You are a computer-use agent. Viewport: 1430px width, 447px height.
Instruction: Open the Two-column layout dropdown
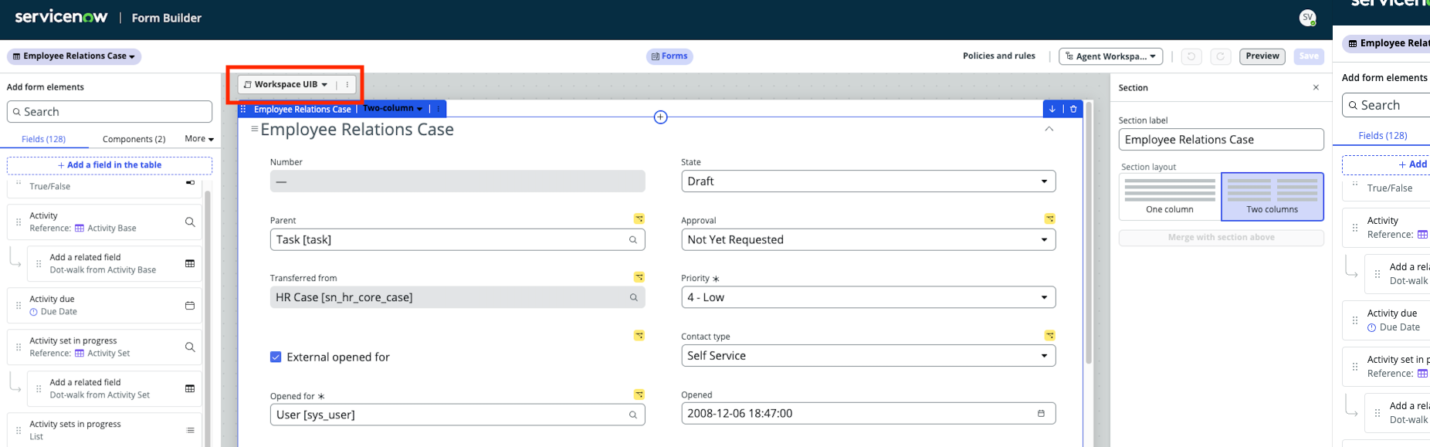click(393, 109)
